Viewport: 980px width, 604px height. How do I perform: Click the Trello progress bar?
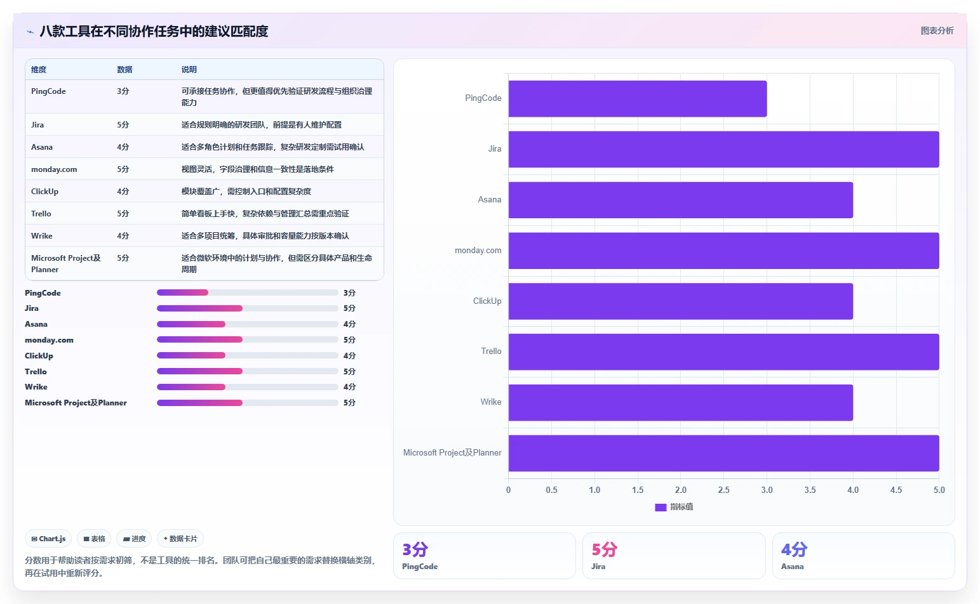pos(248,371)
